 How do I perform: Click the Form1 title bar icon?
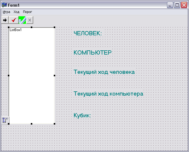(4, 5)
